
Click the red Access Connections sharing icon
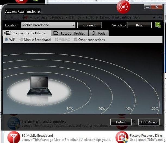click(x=123, y=7)
